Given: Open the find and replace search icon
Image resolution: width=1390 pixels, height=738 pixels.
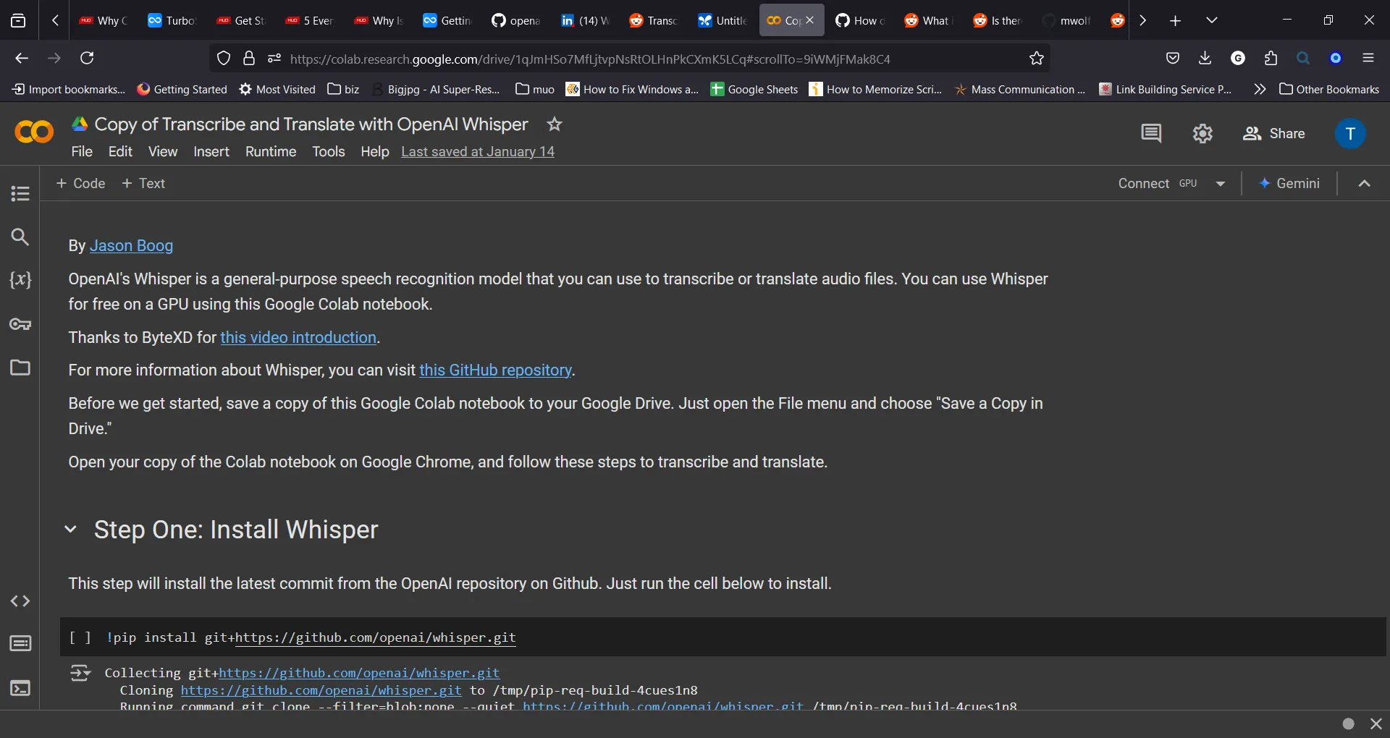Looking at the screenshot, I should click(20, 237).
